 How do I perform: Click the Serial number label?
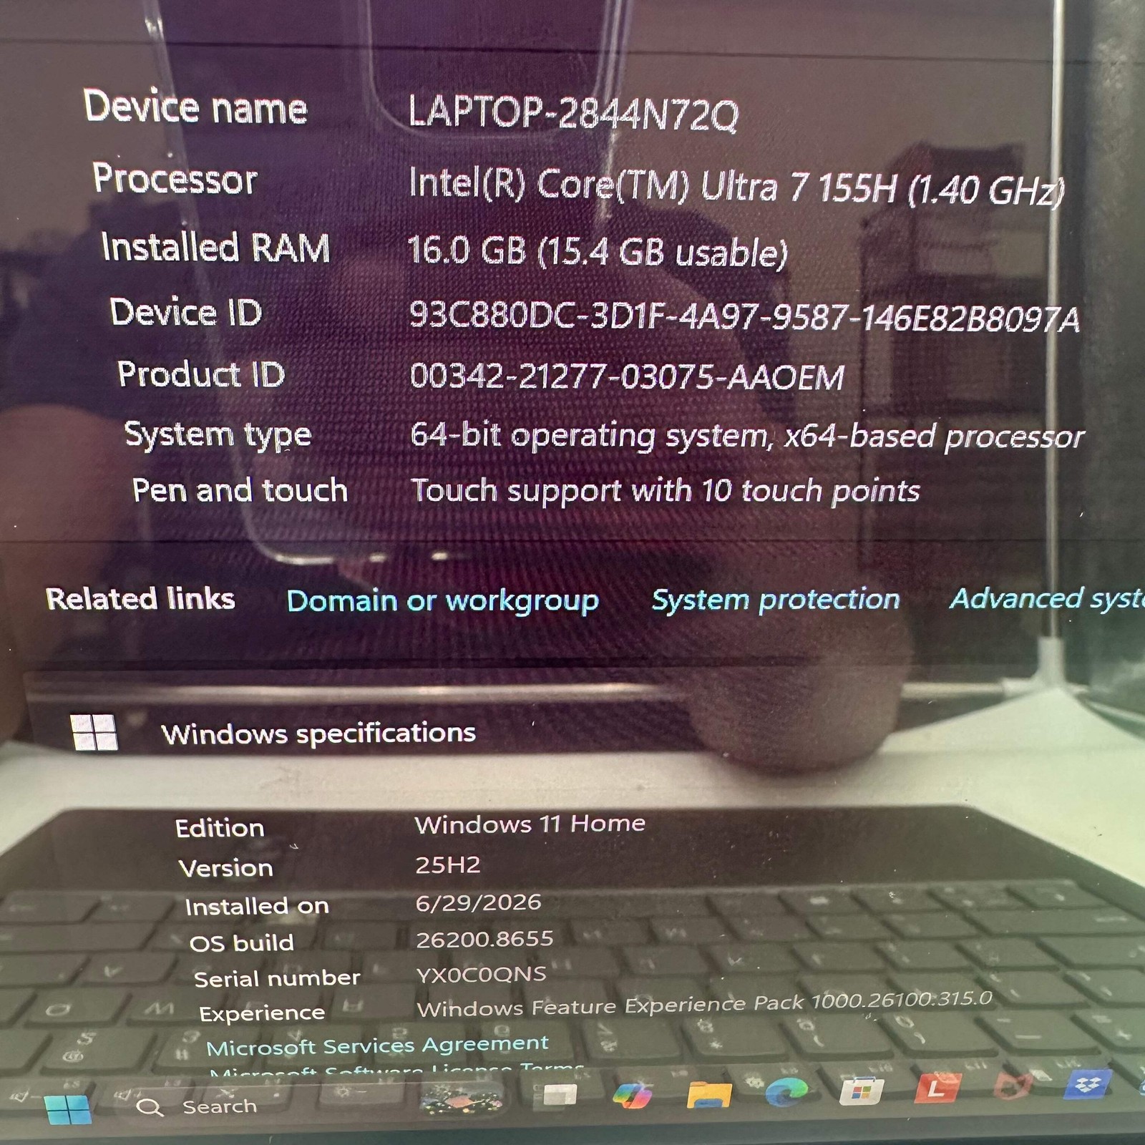[277, 978]
